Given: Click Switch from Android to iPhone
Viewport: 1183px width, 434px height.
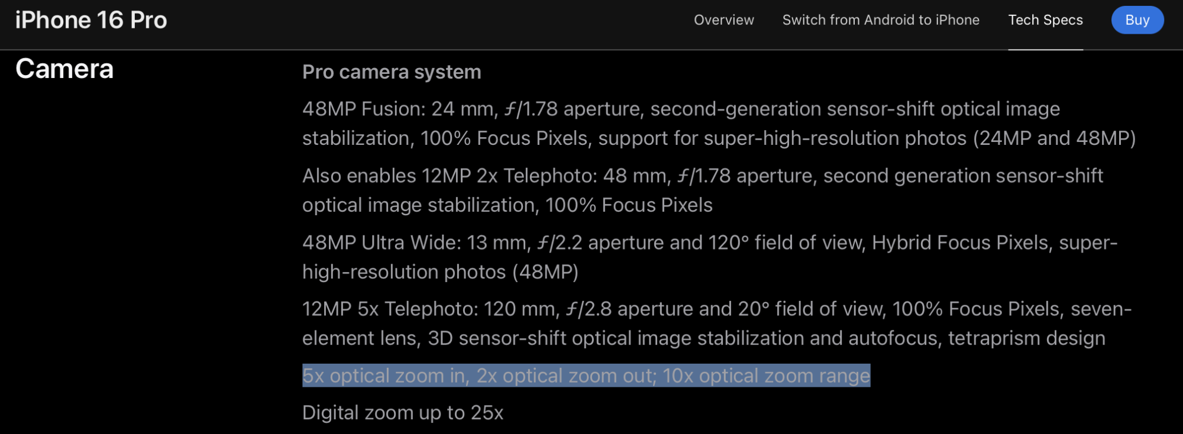Looking at the screenshot, I should coord(881,20).
